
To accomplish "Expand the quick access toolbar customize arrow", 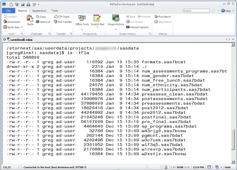I will (x=38, y=5).
